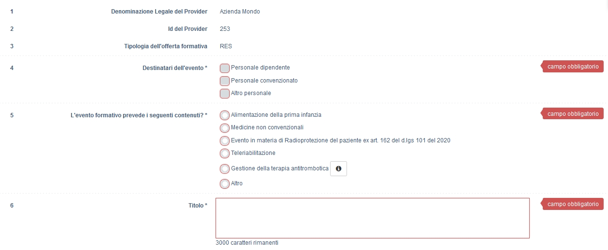
Task: Choose the Altro content radio button
Action: click(225, 184)
